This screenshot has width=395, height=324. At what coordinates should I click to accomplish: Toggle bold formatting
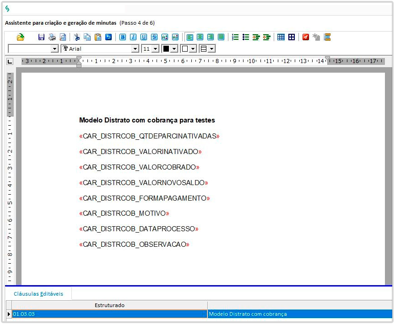(x=122, y=37)
